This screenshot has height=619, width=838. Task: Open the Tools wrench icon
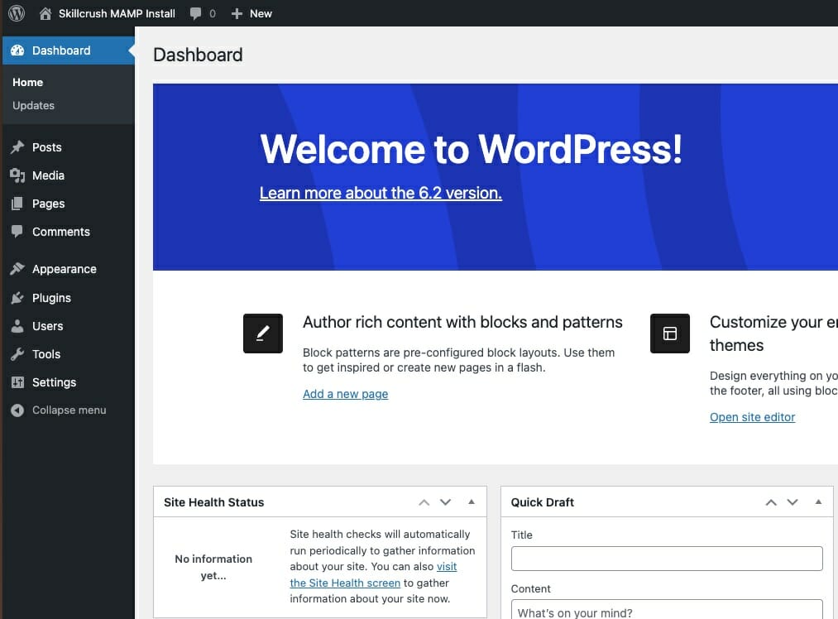tap(18, 353)
